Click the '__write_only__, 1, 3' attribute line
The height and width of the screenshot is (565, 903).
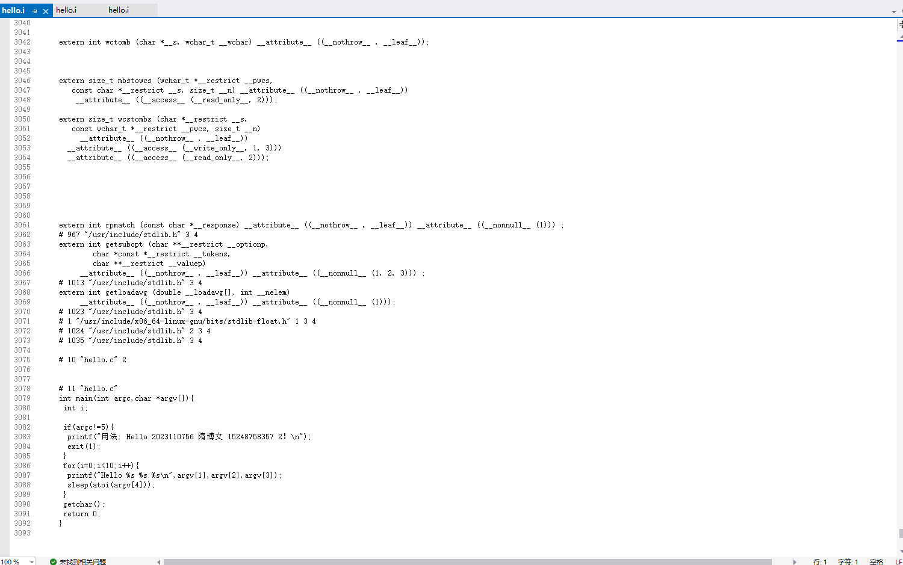(174, 148)
